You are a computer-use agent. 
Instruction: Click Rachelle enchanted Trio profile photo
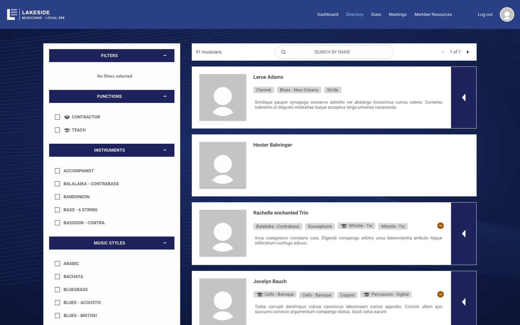[x=223, y=233]
